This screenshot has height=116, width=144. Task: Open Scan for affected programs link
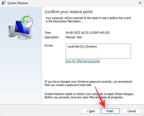click(x=83, y=61)
